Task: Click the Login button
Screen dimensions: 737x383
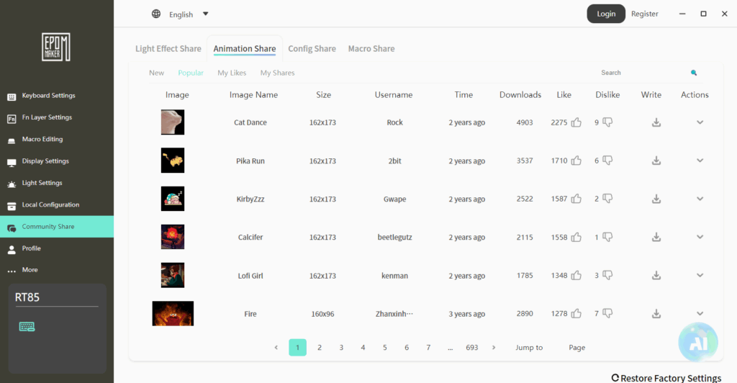Action: point(606,14)
